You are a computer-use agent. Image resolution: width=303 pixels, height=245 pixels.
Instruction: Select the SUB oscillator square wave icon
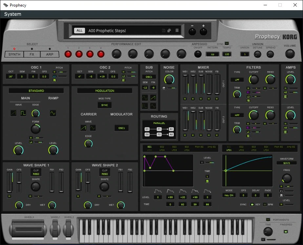(145, 106)
